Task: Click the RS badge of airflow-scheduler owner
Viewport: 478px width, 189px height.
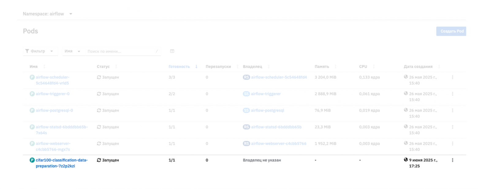Action: [246, 77]
